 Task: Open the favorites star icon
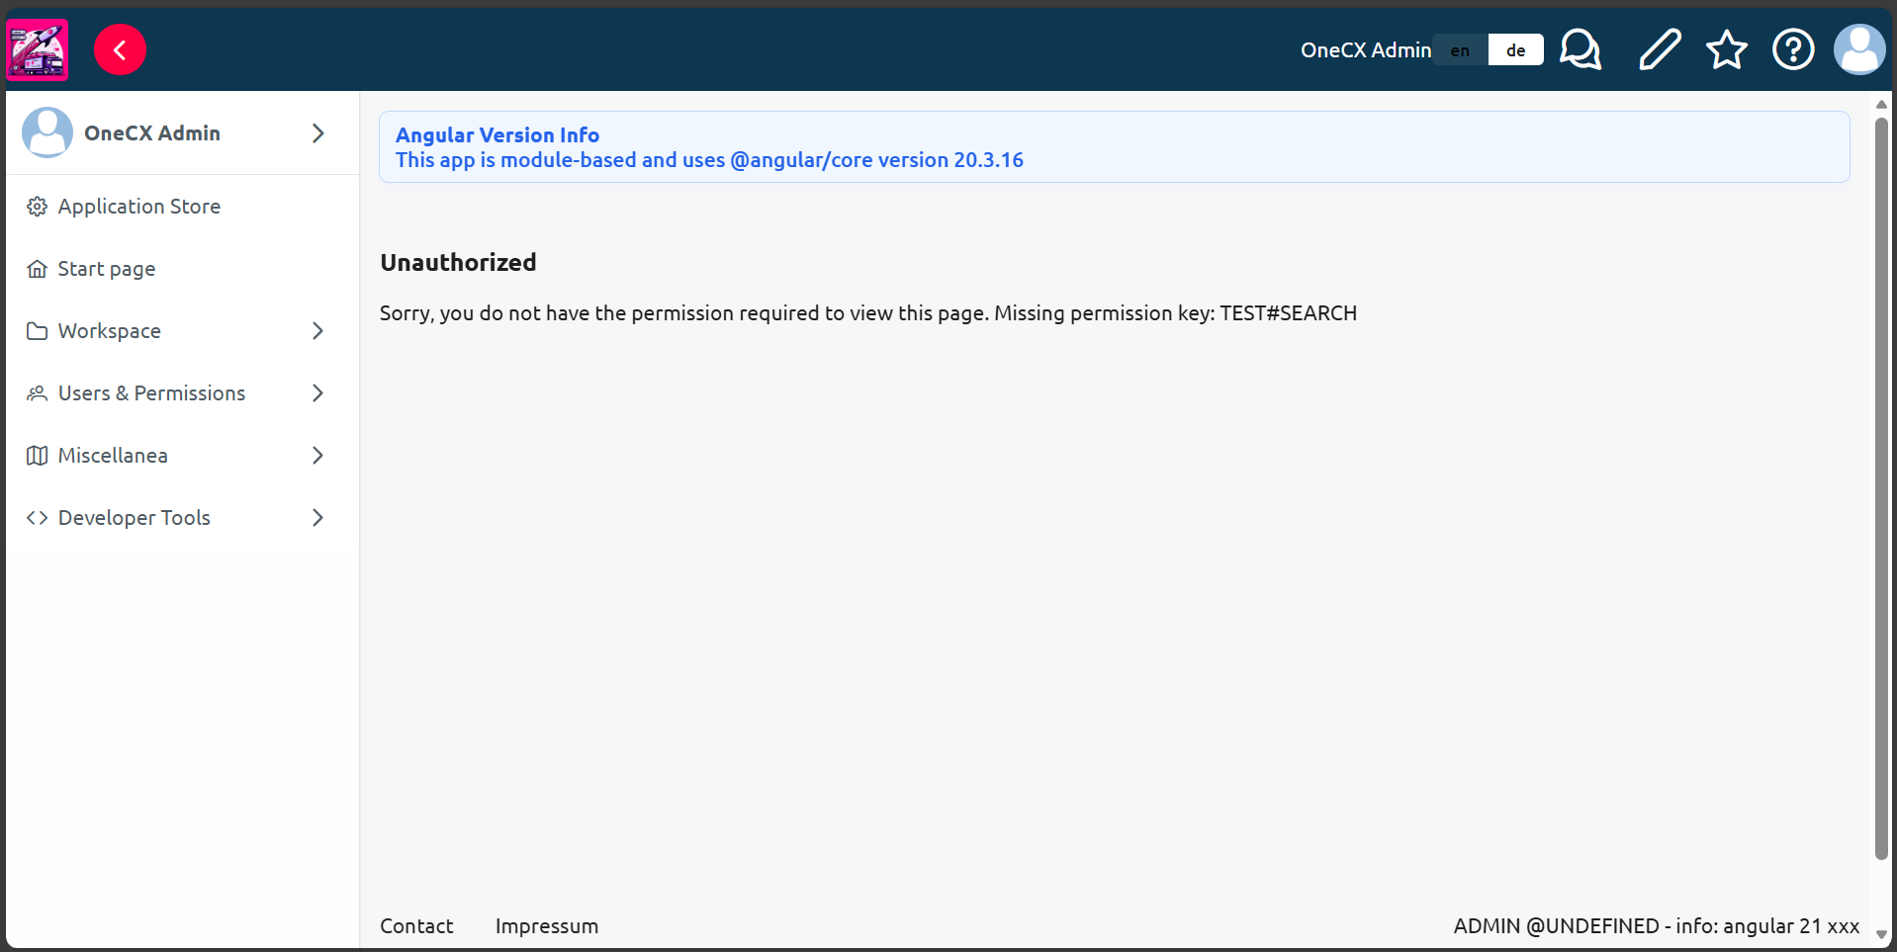pyautogui.click(x=1725, y=49)
